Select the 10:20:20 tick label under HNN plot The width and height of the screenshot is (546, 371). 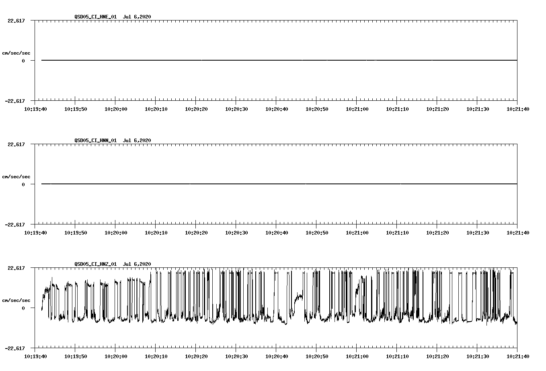(x=196, y=232)
